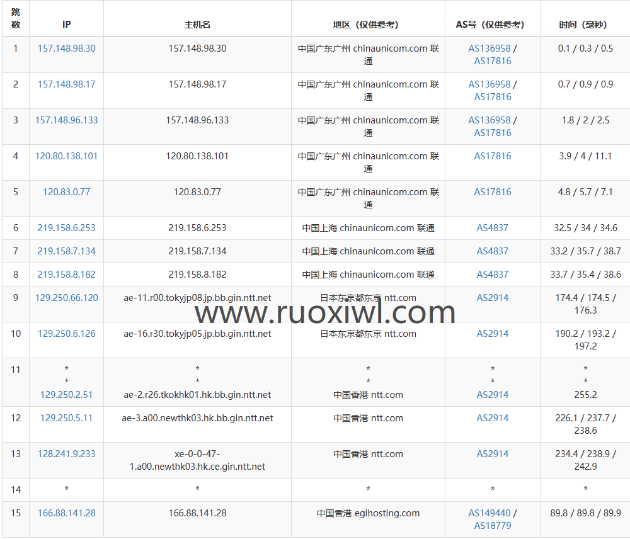Click IP address 157.148.98.17
630x539 pixels.
pyautogui.click(x=66, y=84)
